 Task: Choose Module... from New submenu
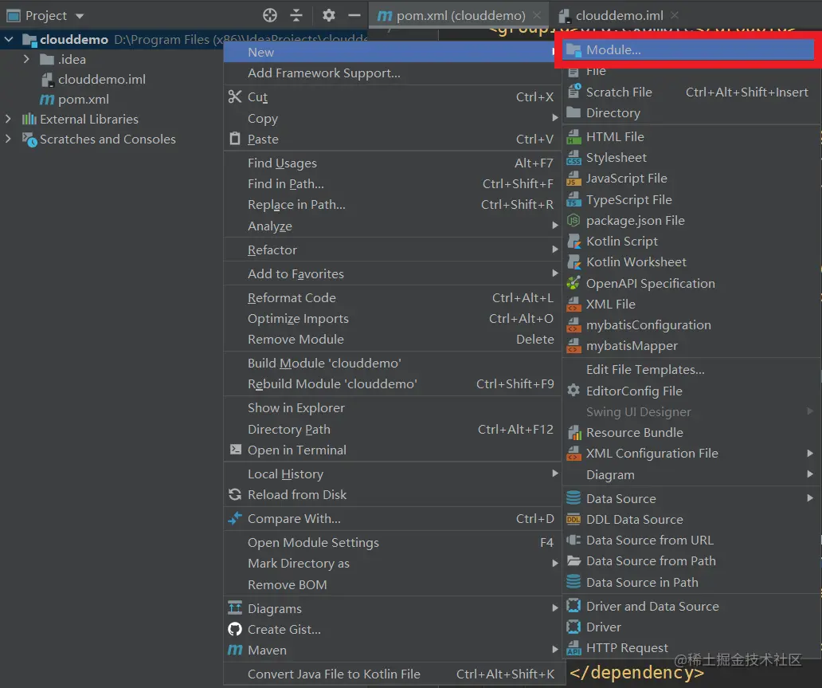pos(688,50)
